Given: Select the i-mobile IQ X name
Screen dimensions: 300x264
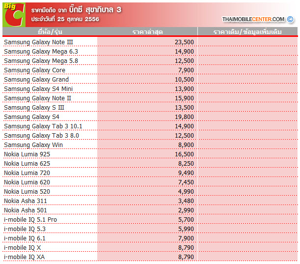Looking at the screenshot, I should coord(23,248).
